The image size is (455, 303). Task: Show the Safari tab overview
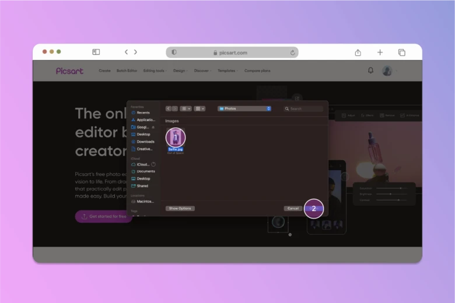tap(402, 52)
